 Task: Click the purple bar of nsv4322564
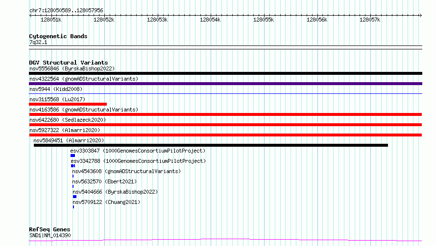click(x=225, y=84)
